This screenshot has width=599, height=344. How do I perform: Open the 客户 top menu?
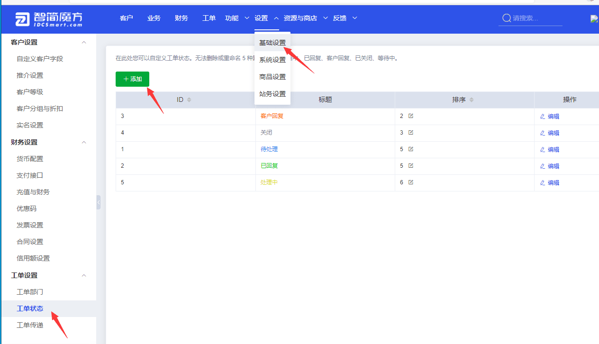(127, 18)
